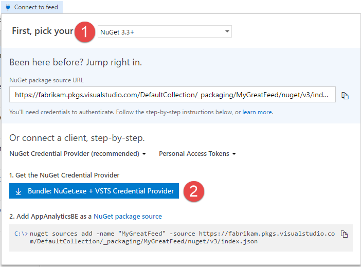Open the learn more link

point(257,112)
